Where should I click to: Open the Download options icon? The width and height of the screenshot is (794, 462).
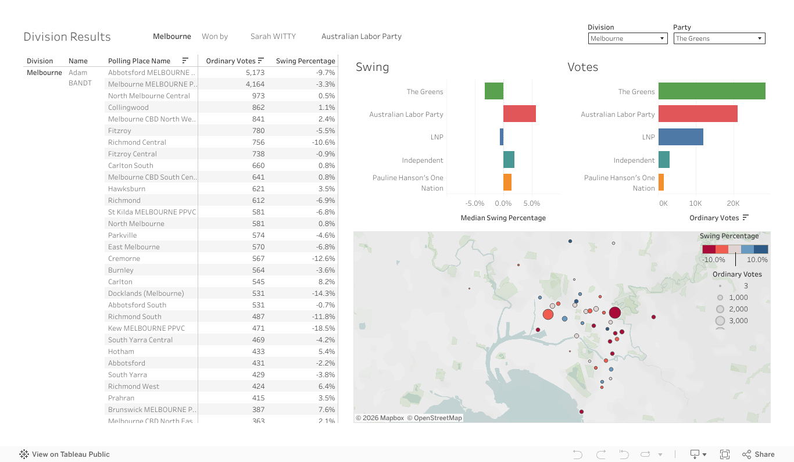695,454
